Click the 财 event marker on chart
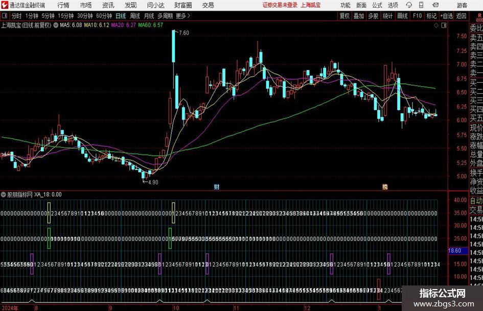Image resolution: width=483 pixels, height=311 pixels. pos(217,187)
